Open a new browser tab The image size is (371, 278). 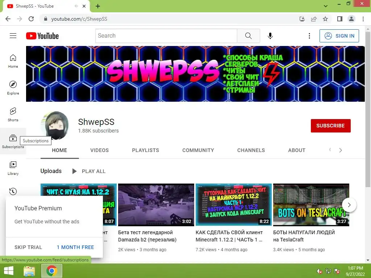tap(98, 6)
